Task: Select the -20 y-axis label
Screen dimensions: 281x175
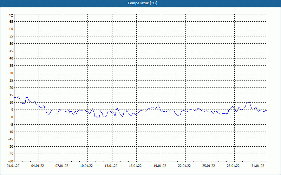Action: 11,146
